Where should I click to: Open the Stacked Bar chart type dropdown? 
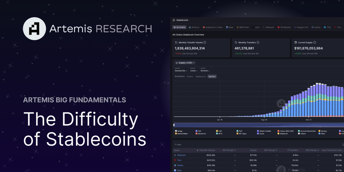(x=181, y=71)
